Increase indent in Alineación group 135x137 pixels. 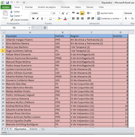[x=93, y=18]
